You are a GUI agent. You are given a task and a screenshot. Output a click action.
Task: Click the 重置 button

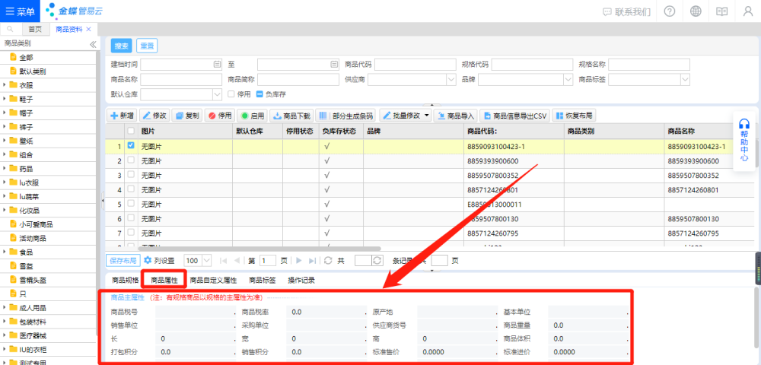tap(147, 46)
